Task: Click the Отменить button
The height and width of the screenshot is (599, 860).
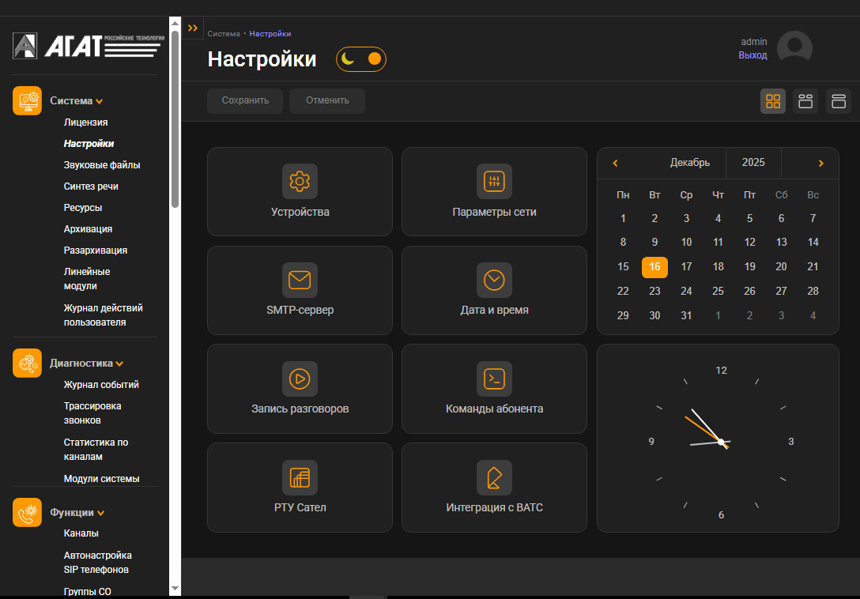Action: tap(327, 101)
